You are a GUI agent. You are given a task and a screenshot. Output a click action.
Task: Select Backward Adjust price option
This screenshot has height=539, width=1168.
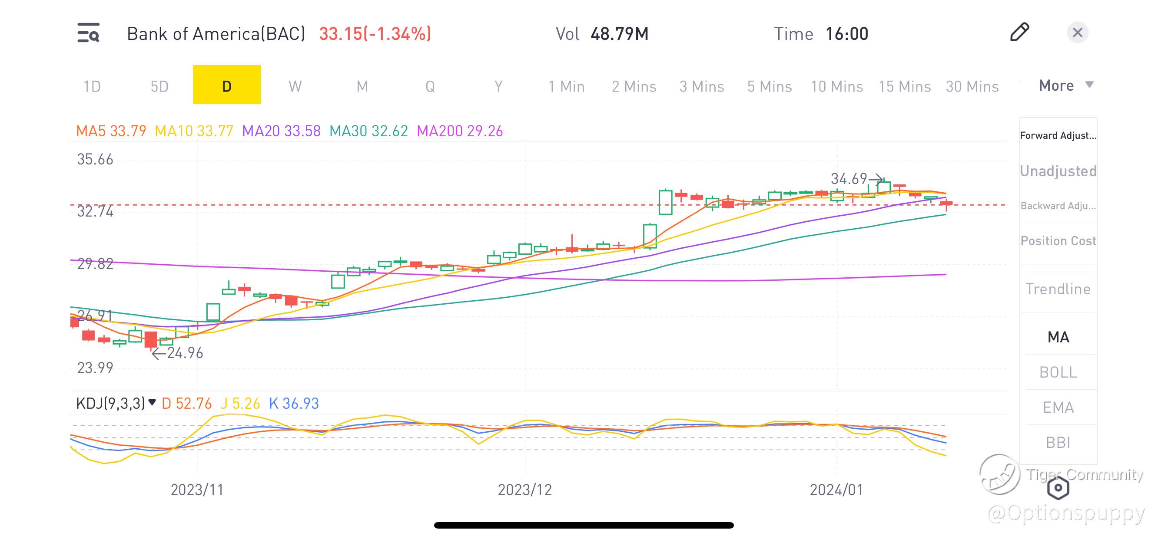coord(1058,206)
